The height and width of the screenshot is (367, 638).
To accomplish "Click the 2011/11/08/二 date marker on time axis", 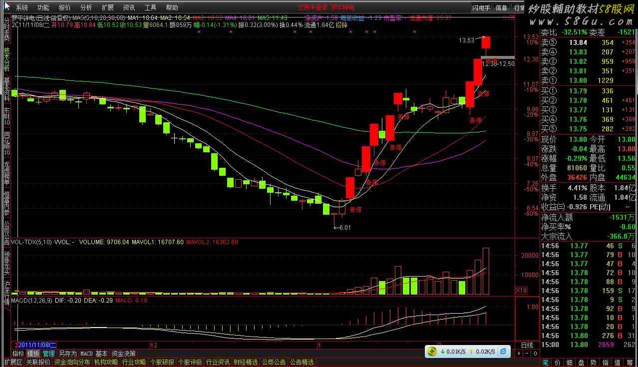I will [37, 345].
